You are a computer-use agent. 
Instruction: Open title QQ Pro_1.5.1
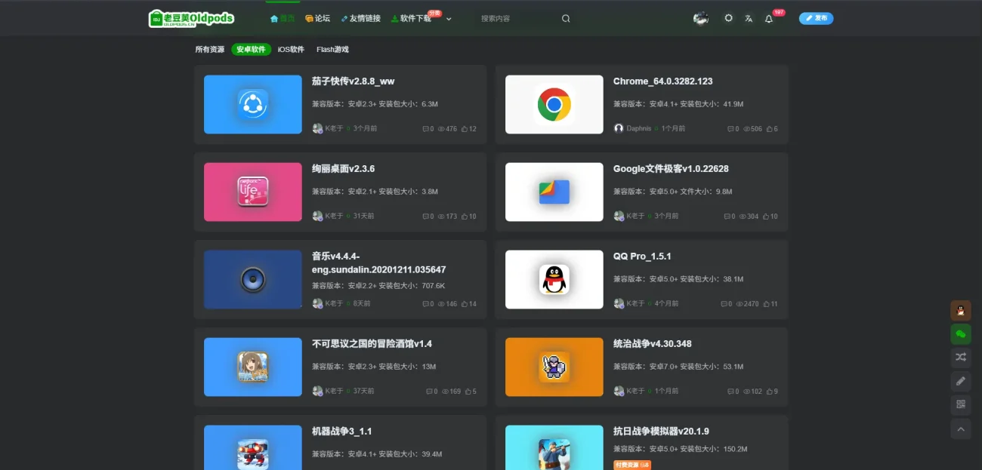click(642, 257)
